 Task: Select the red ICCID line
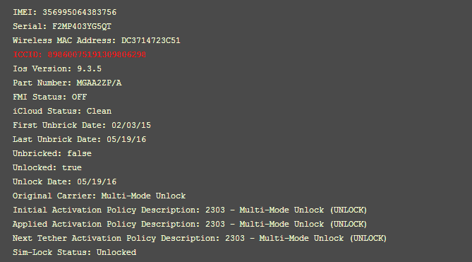pyautogui.click(x=80, y=55)
